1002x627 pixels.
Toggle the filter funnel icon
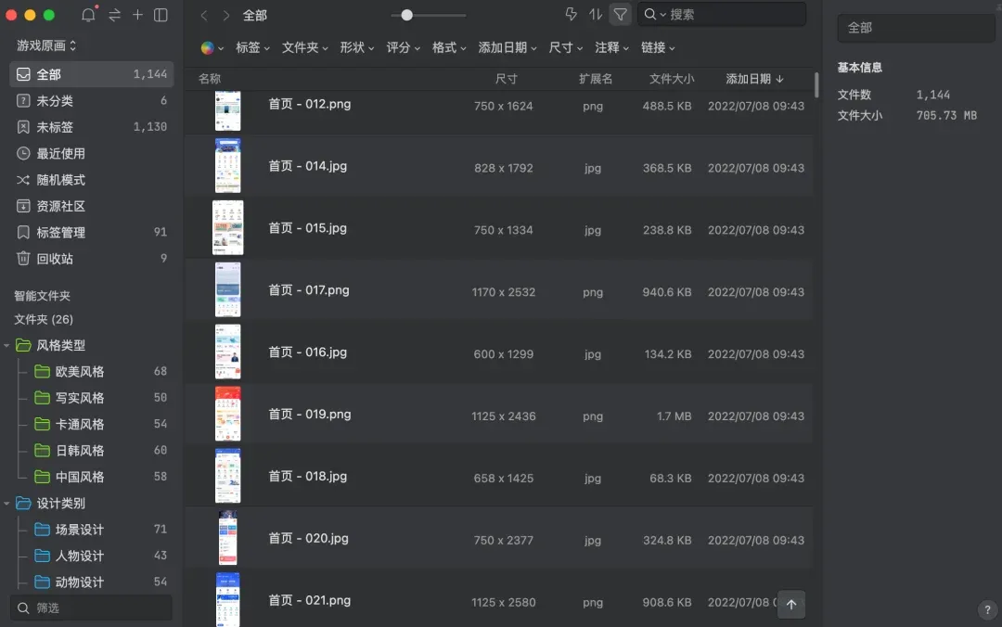point(620,14)
